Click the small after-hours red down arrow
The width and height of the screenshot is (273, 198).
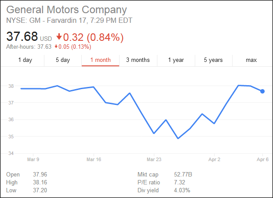point(56,47)
